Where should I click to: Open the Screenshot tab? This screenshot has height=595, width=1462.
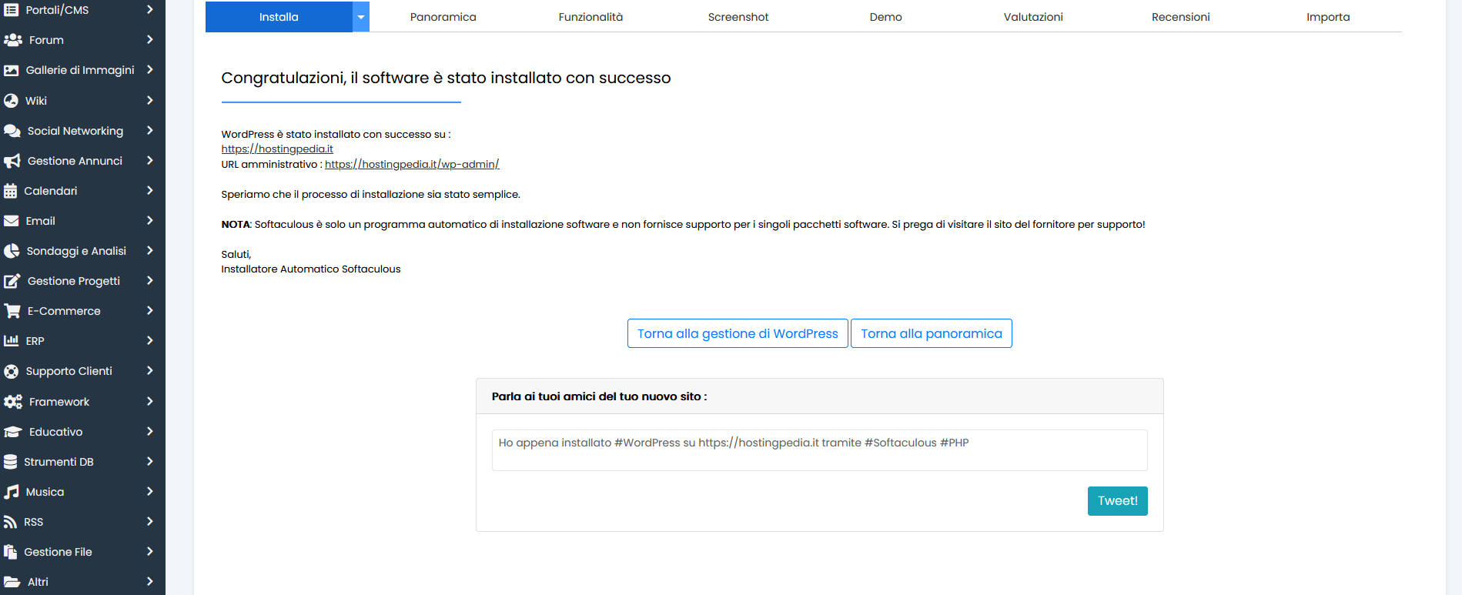[x=738, y=17]
